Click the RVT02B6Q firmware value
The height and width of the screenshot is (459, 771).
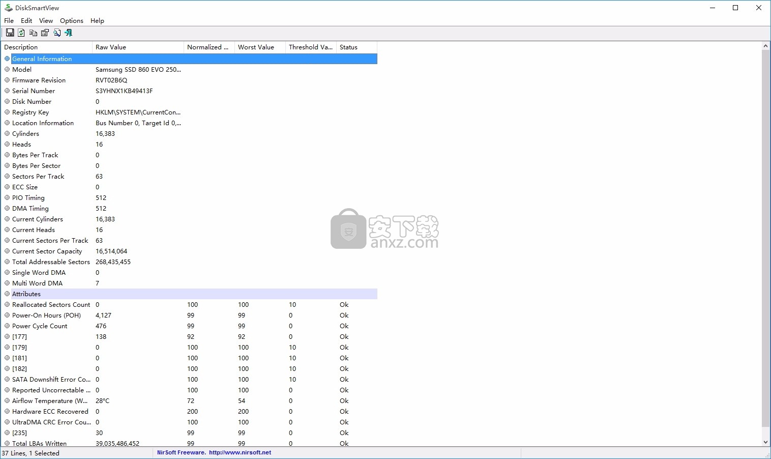pyautogui.click(x=111, y=80)
